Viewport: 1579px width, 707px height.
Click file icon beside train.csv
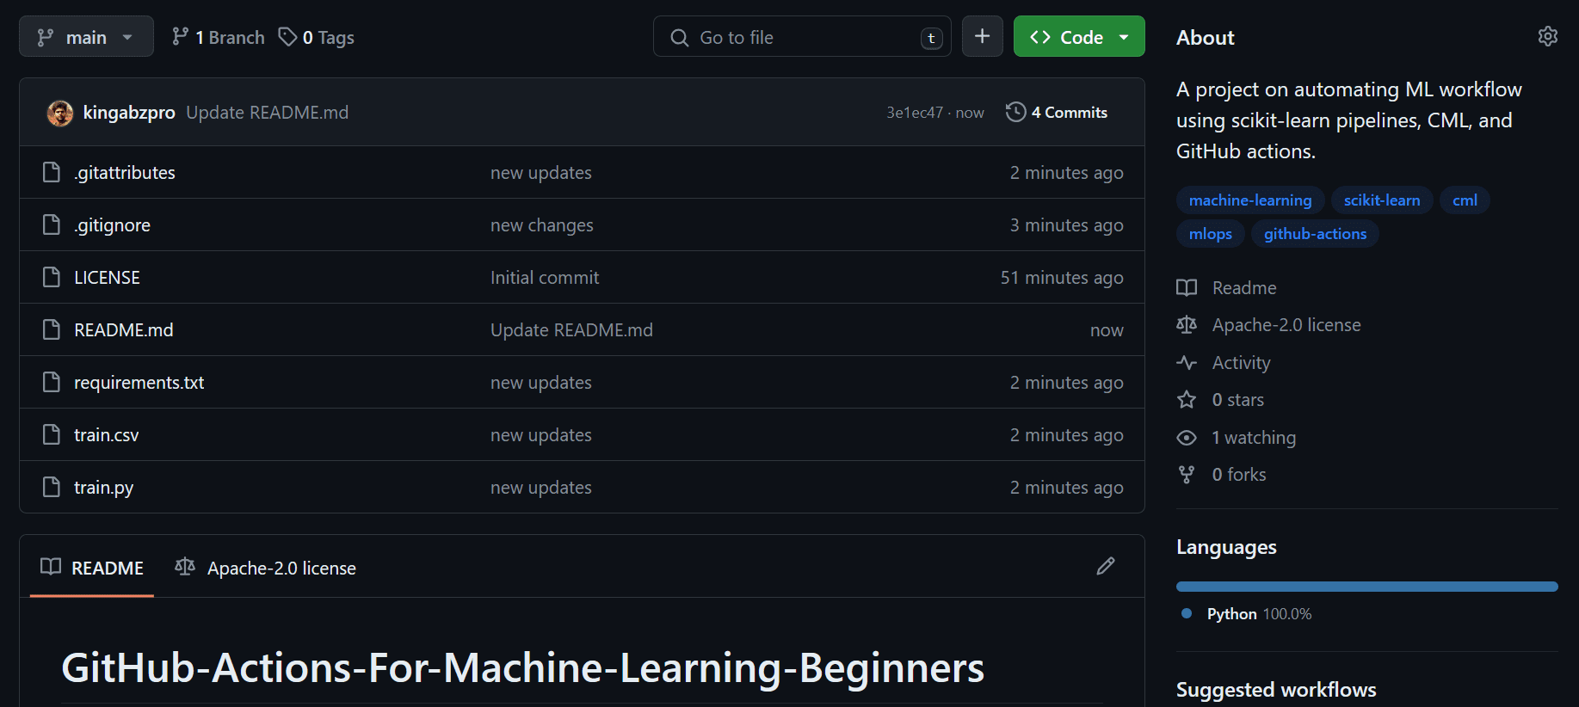coord(52,434)
